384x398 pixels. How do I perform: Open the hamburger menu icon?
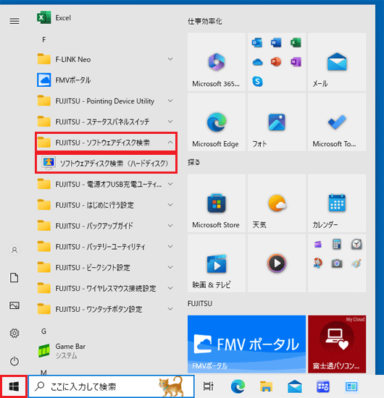(x=14, y=21)
